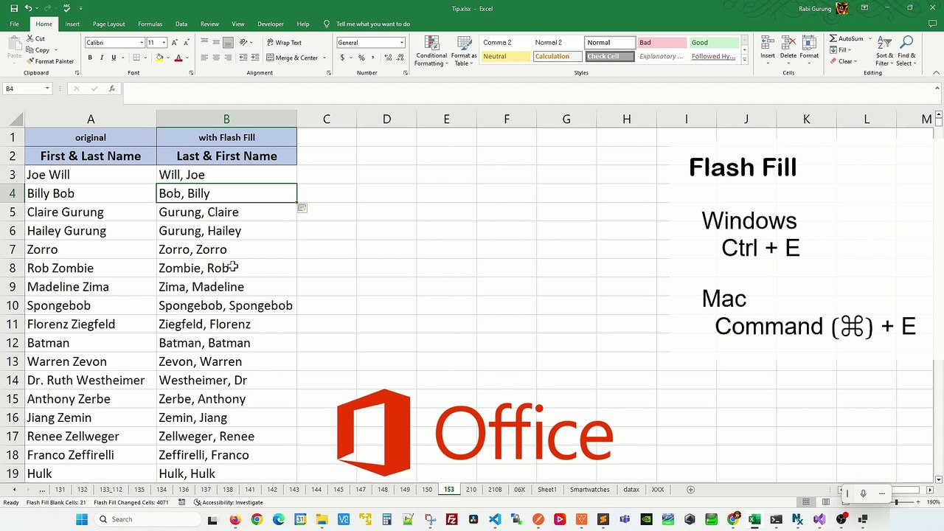Apply Percent Style icon
This screenshot has height=531, width=944.
point(361,58)
